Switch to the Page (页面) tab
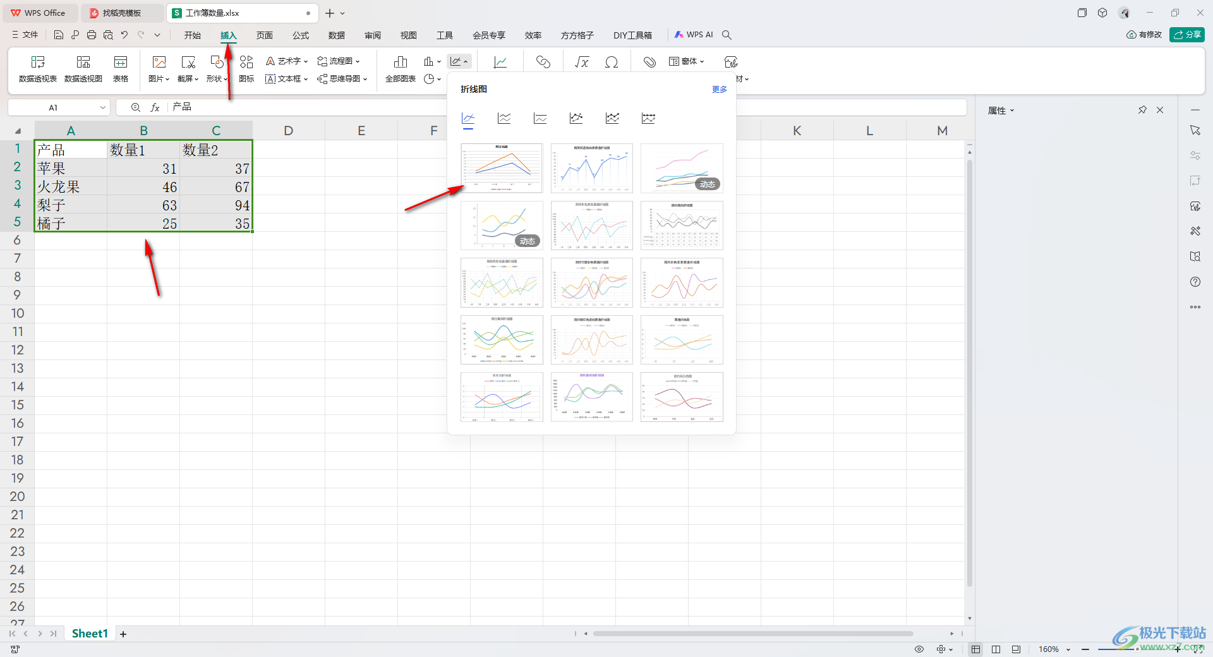This screenshot has width=1213, height=657. [265, 35]
